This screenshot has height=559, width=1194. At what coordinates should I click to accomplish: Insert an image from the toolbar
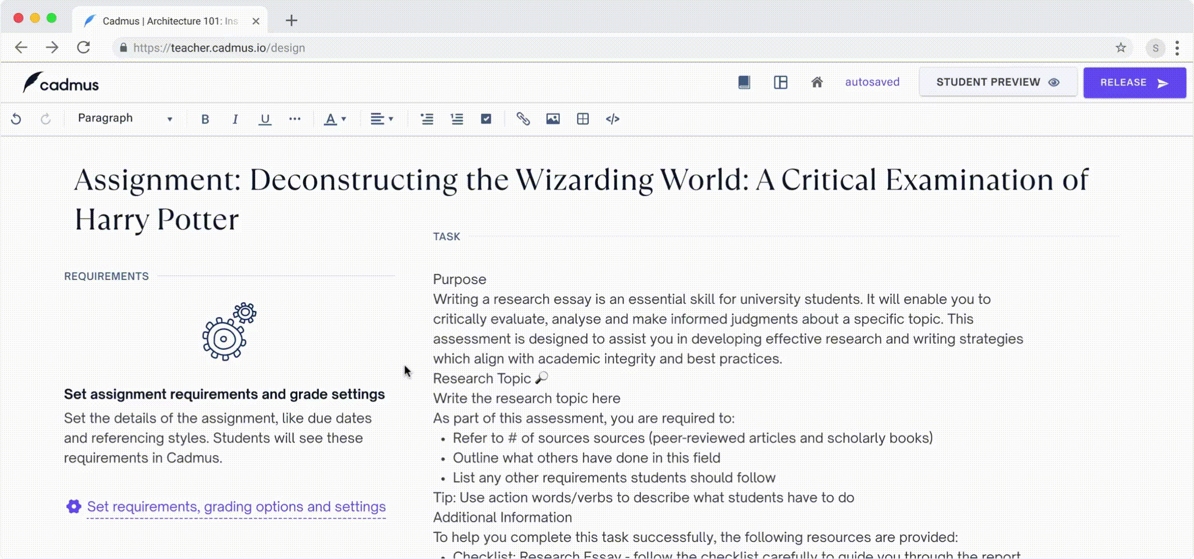click(553, 119)
